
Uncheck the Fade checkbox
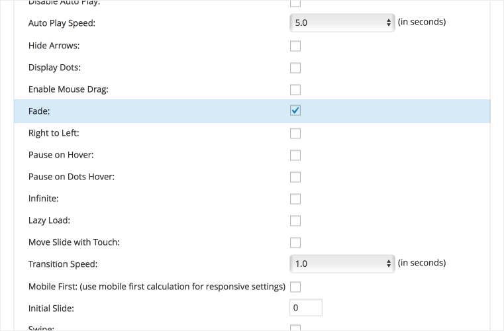point(295,111)
